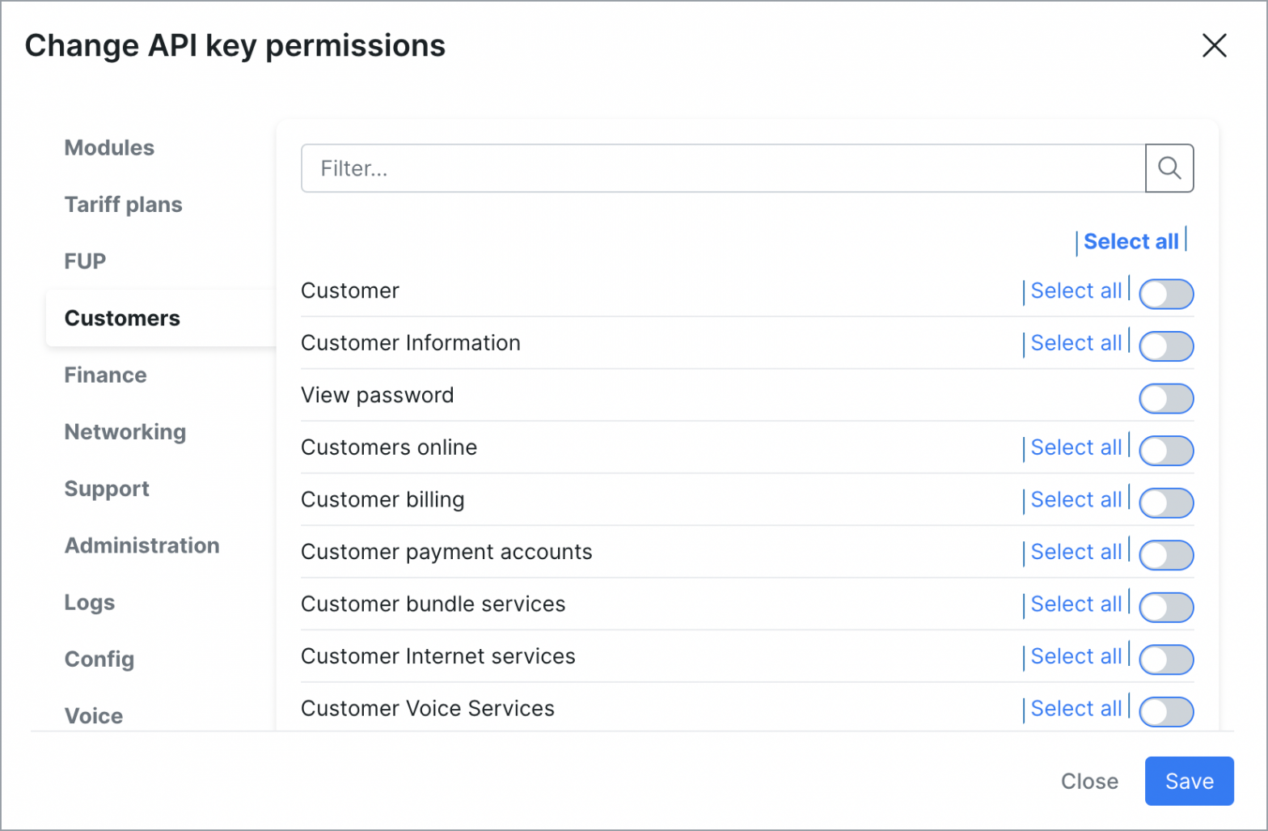Toggle the Customer permission switch
The image size is (1268, 831).
[1166, 294]
